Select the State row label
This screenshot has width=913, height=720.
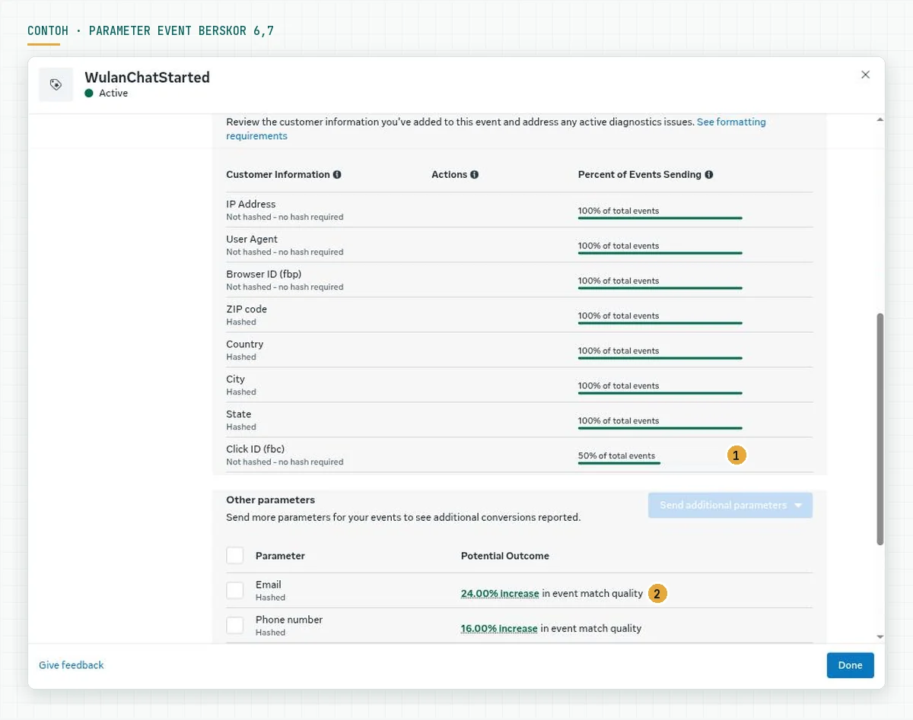pos(238,414)
